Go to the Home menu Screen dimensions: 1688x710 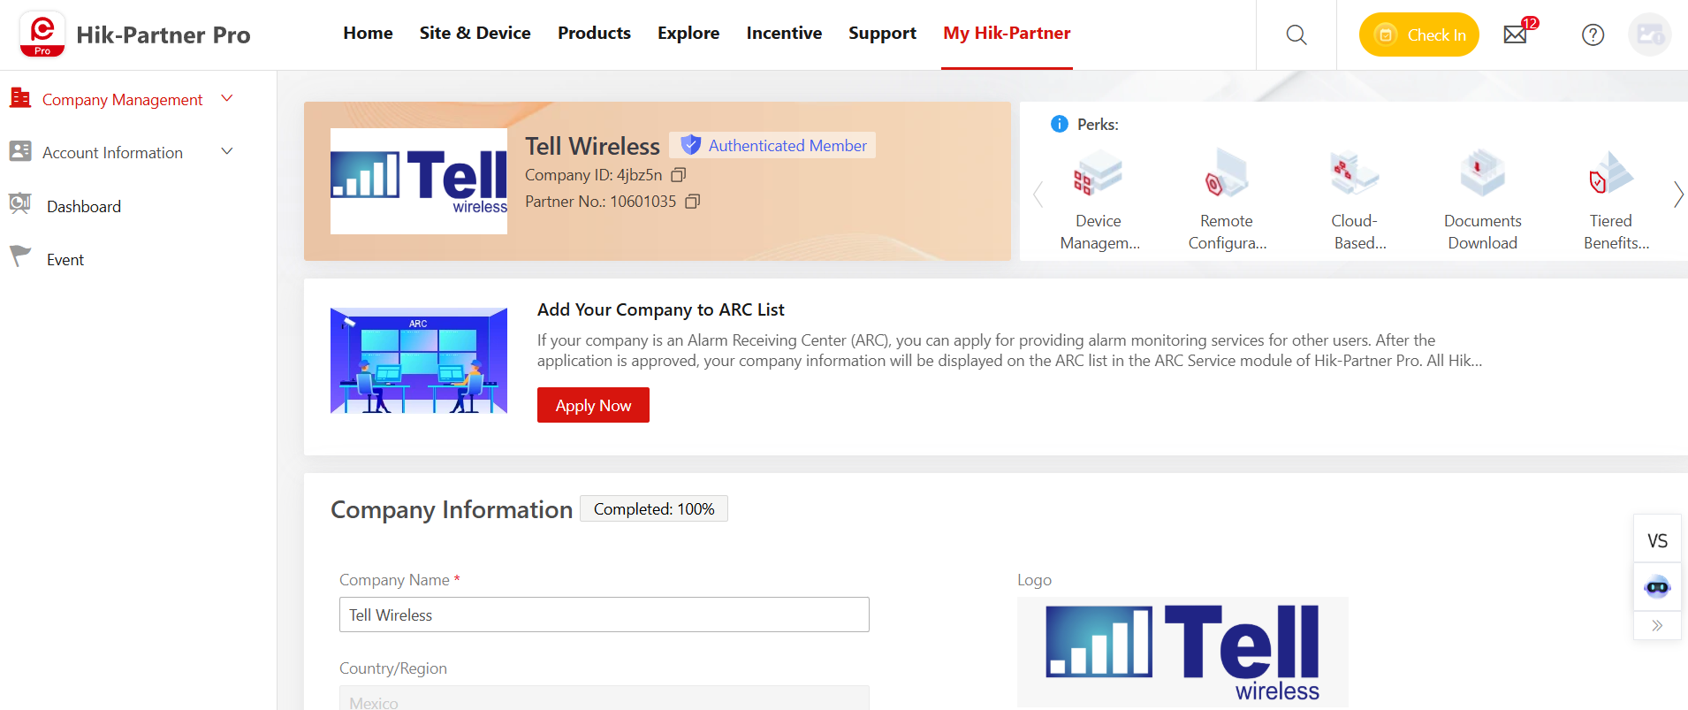click(x=368, y=34)
